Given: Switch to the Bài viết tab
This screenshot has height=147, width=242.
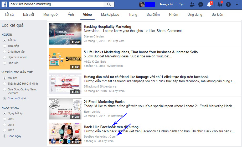Looking at the screenshot, I should tap(29, 14).
